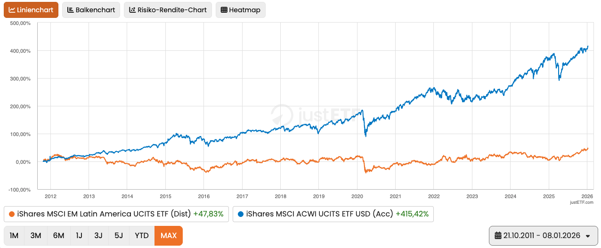The image size is (601, 248).
Task: Click the bar chart icon in Balkenchart
Action: (x=70, y=10)
